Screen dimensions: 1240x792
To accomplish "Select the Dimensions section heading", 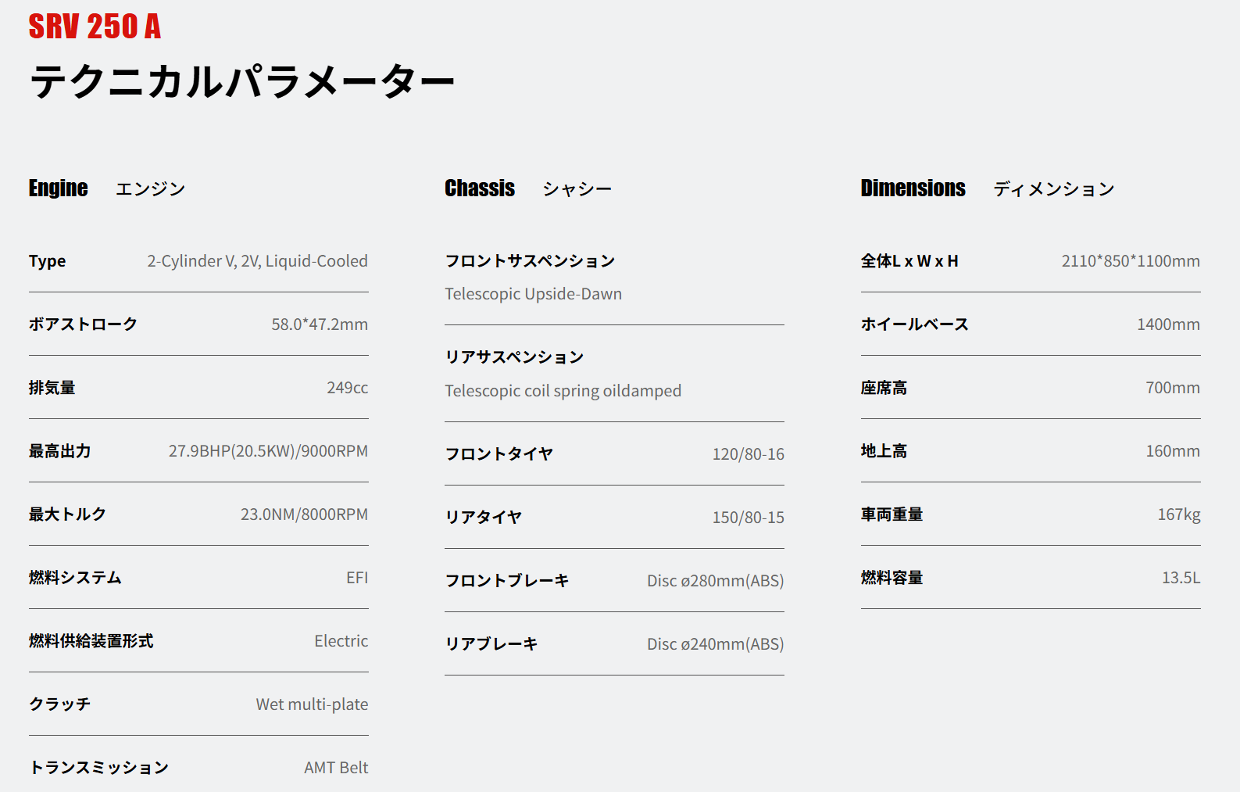I will coord(913,188).
